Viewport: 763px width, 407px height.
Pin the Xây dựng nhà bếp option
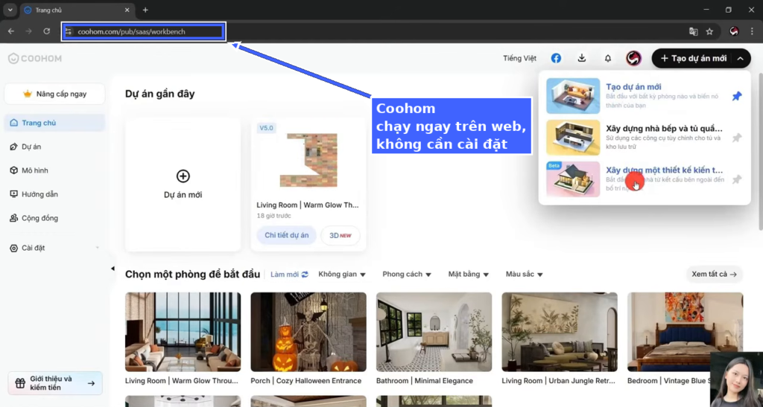pos(737,138)
